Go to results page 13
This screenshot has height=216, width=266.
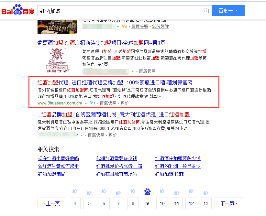(206, 203)
